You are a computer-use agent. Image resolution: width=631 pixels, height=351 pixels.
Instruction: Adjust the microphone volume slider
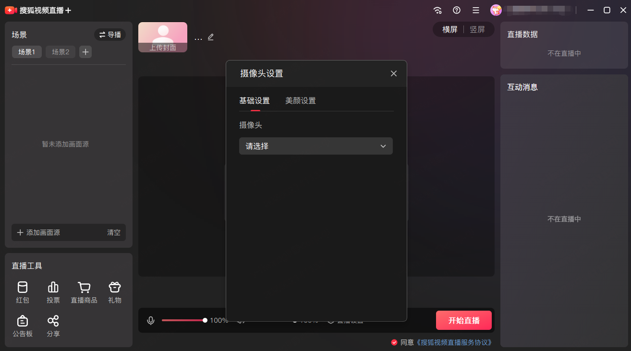point(183,320)
